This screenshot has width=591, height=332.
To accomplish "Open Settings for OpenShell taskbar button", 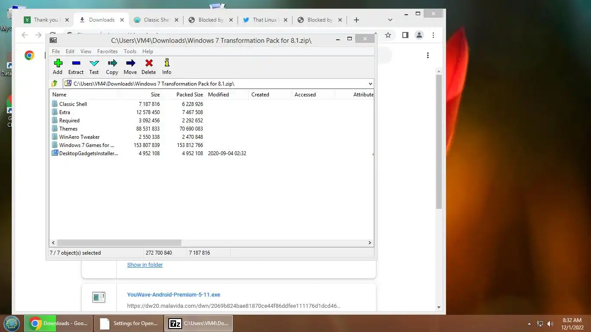I will click(128, 323).
